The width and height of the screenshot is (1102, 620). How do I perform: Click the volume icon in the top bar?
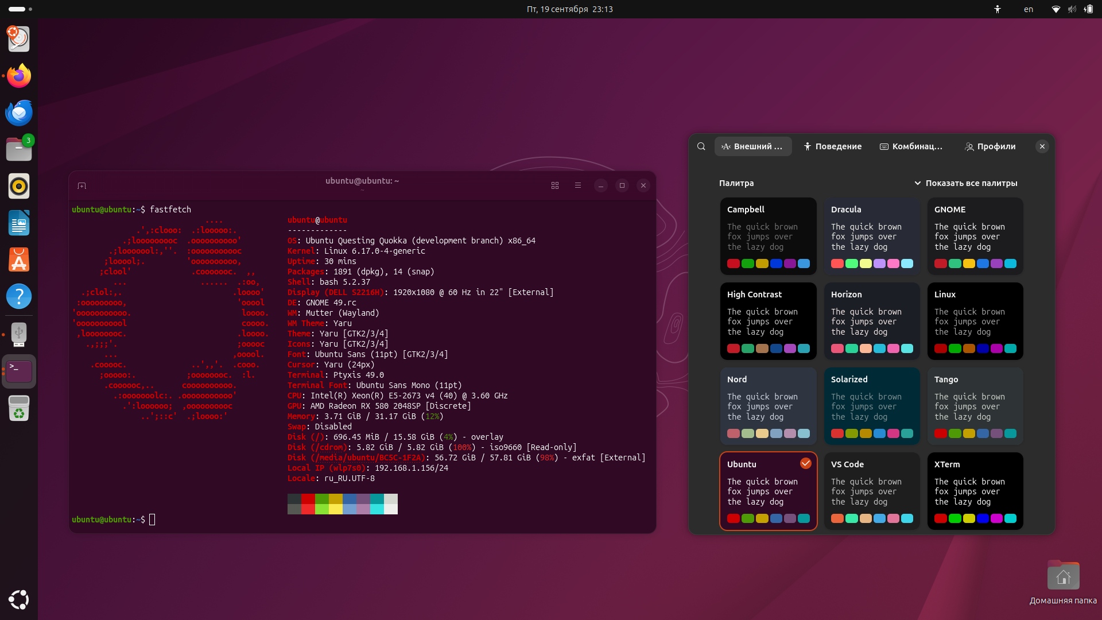point(1072,9)
